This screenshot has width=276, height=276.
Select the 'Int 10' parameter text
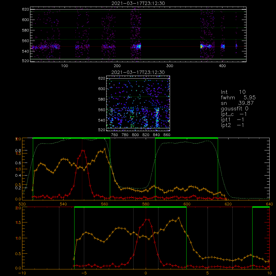[x=233, y=92]
